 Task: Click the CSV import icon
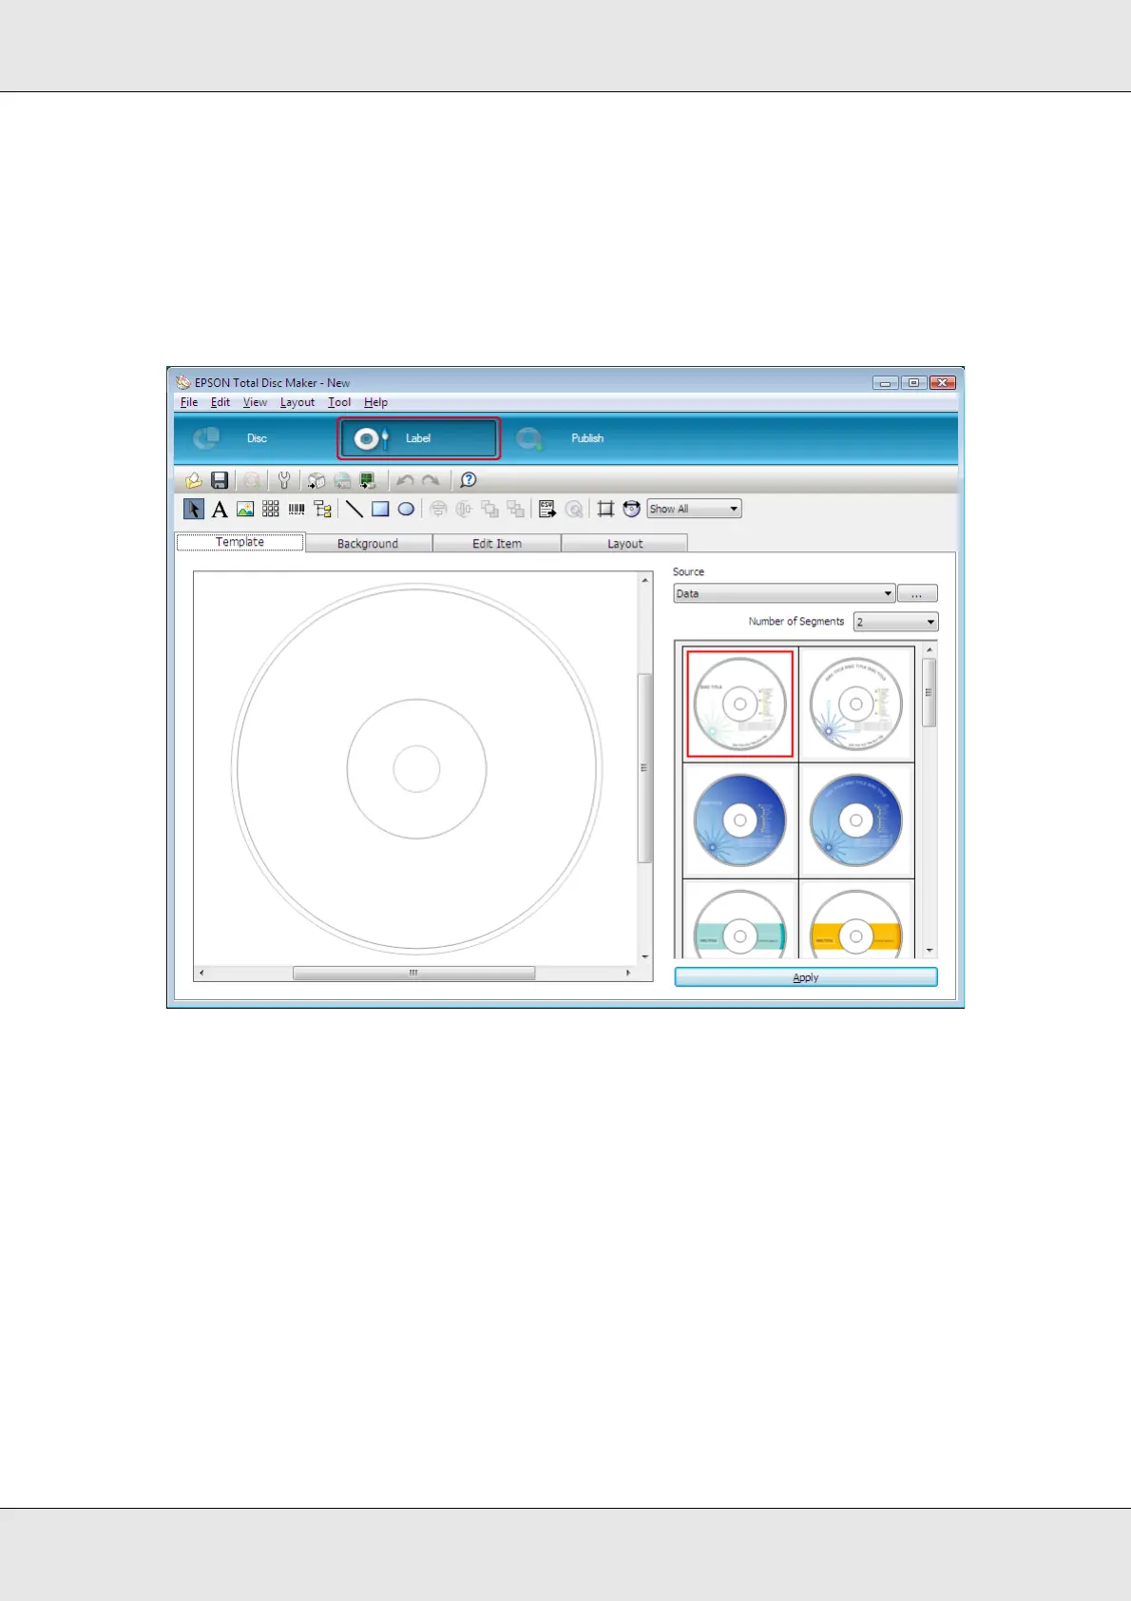point(546,509)
